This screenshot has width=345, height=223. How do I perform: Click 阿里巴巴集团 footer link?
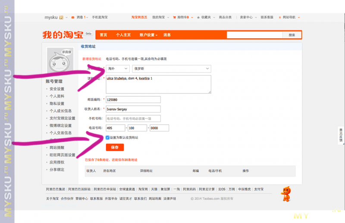click(56, 189)
